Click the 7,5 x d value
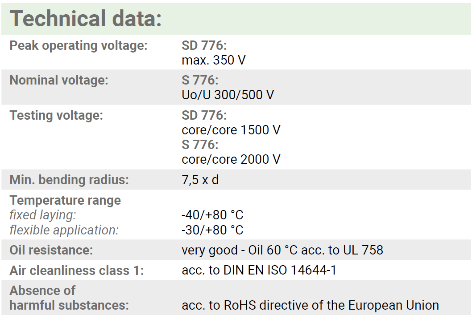The image size is (472, 315). [200, 180]
